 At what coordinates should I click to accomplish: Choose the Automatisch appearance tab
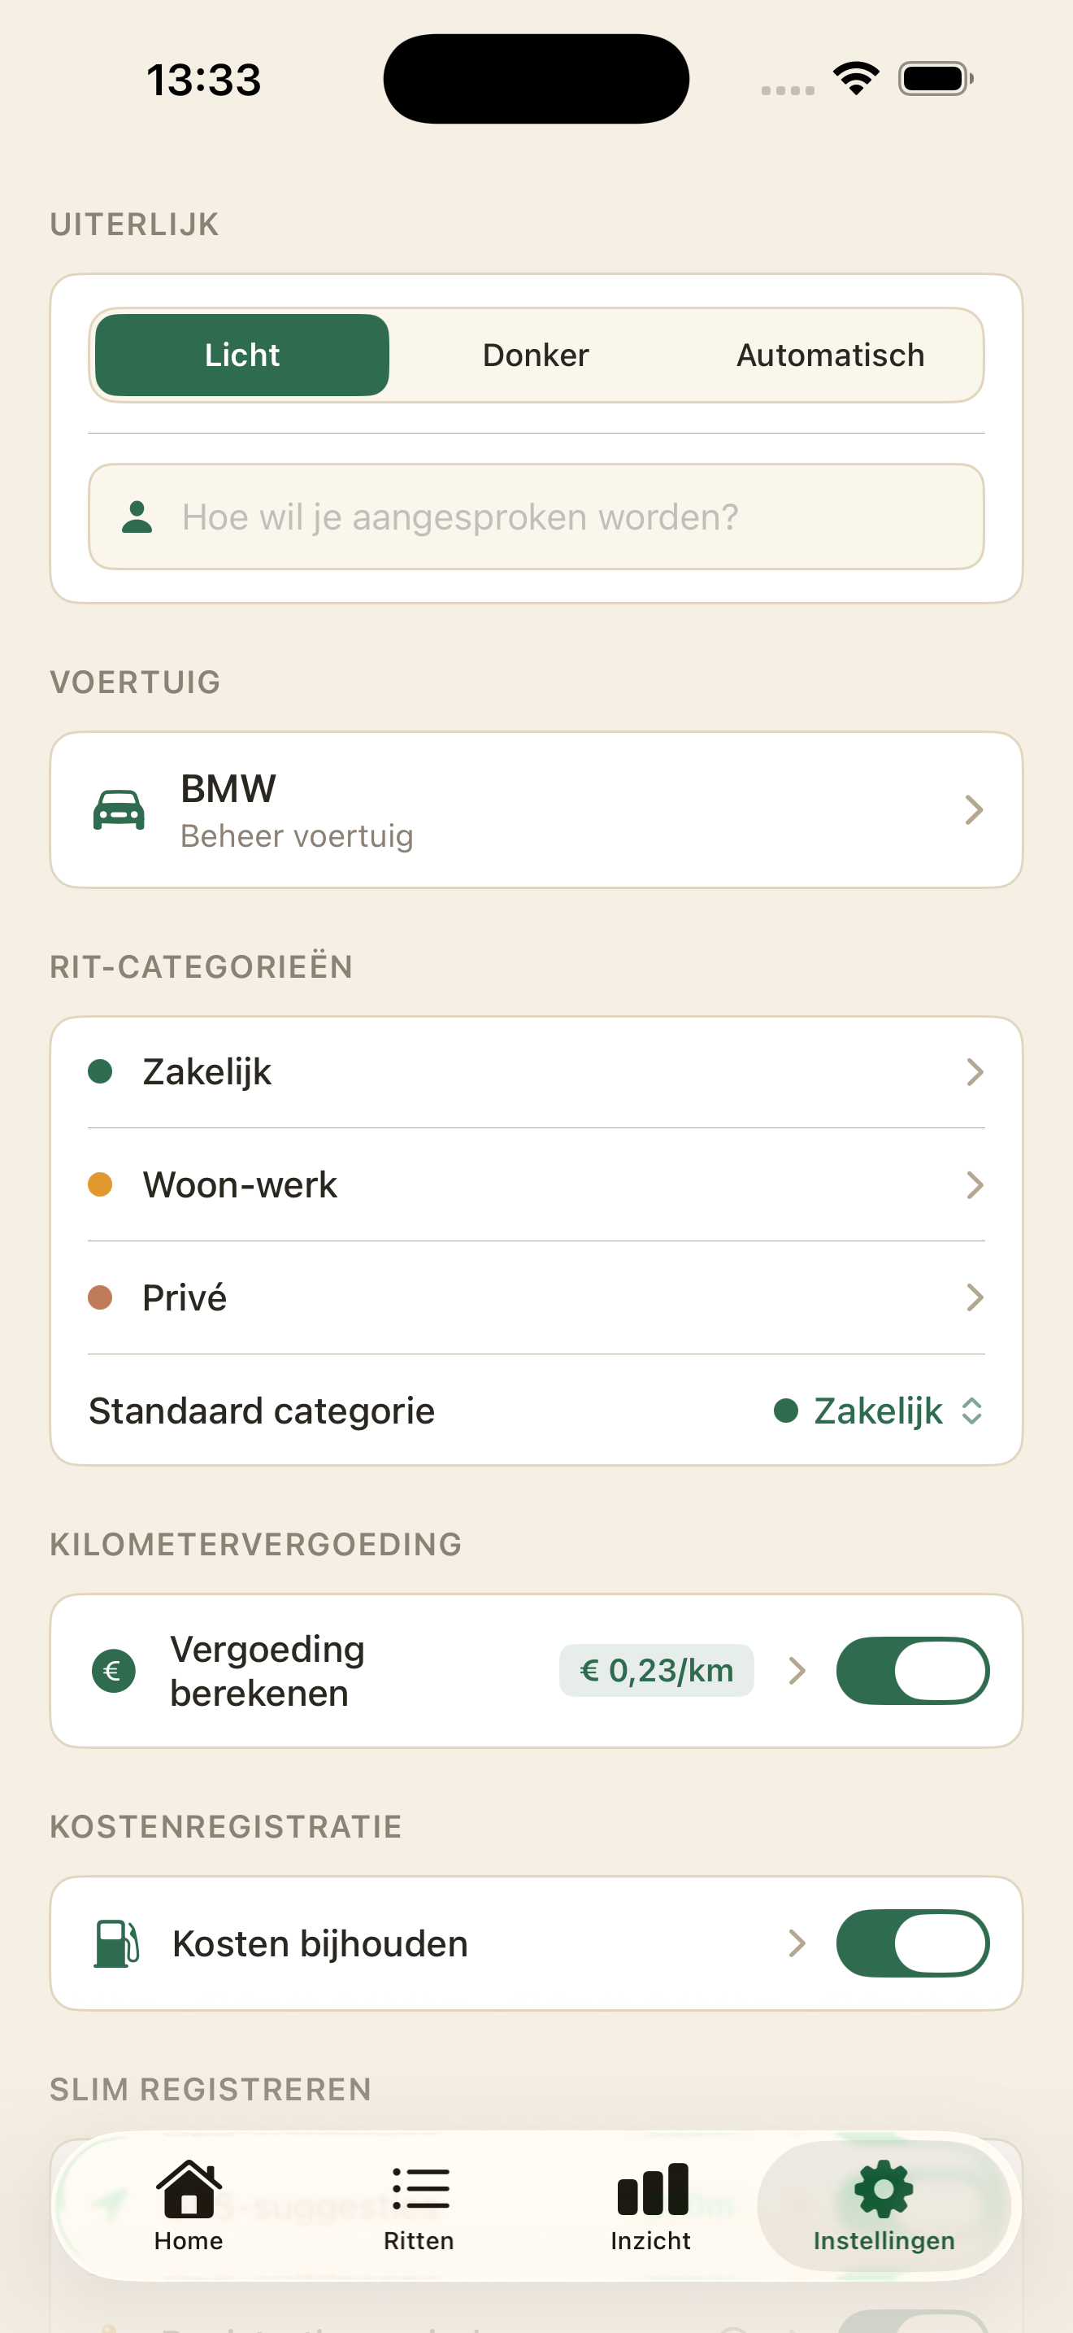830,355
